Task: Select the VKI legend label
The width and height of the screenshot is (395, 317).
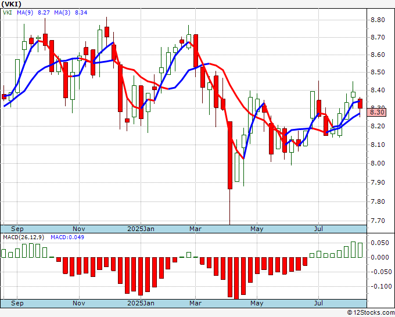Action: point(8,12)
